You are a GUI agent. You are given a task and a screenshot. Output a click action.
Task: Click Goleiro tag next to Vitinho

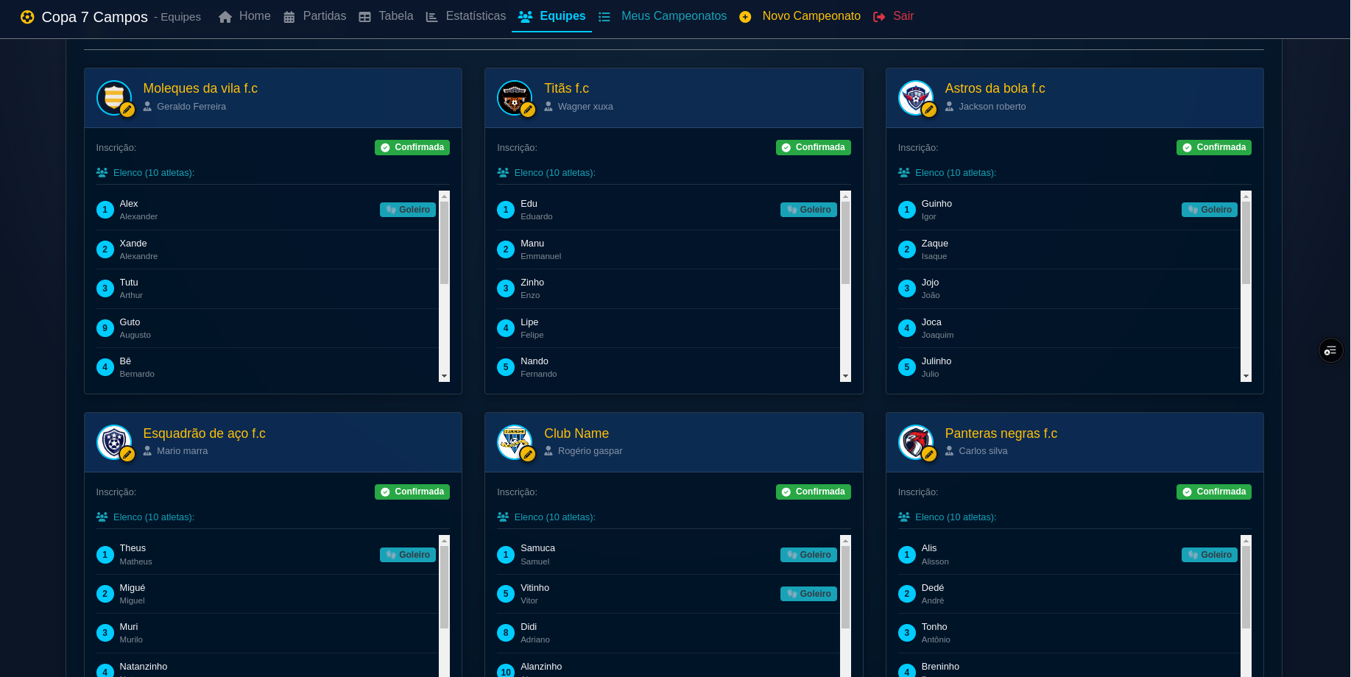tap(808, 594)
